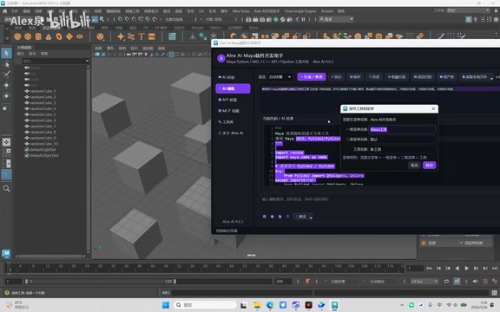Open the Script Editor icon beside command line

point(494,293)
